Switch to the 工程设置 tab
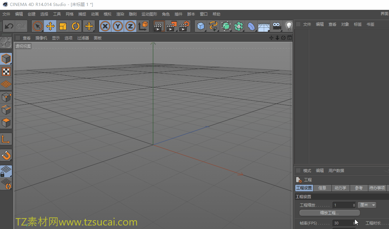389x229 pixels. [304, 188]
